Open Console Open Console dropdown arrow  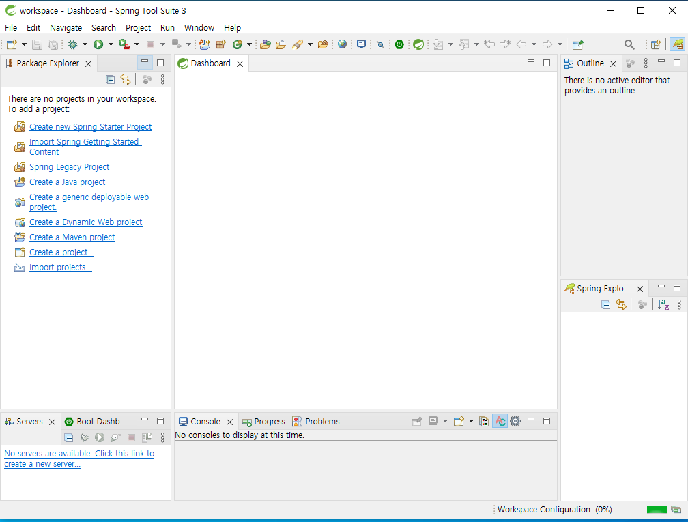point(471,421)
